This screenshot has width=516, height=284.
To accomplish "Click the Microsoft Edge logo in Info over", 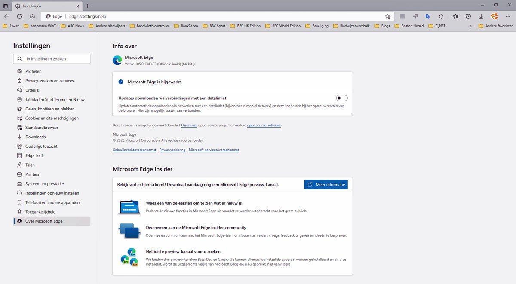I will click(117, 60).
